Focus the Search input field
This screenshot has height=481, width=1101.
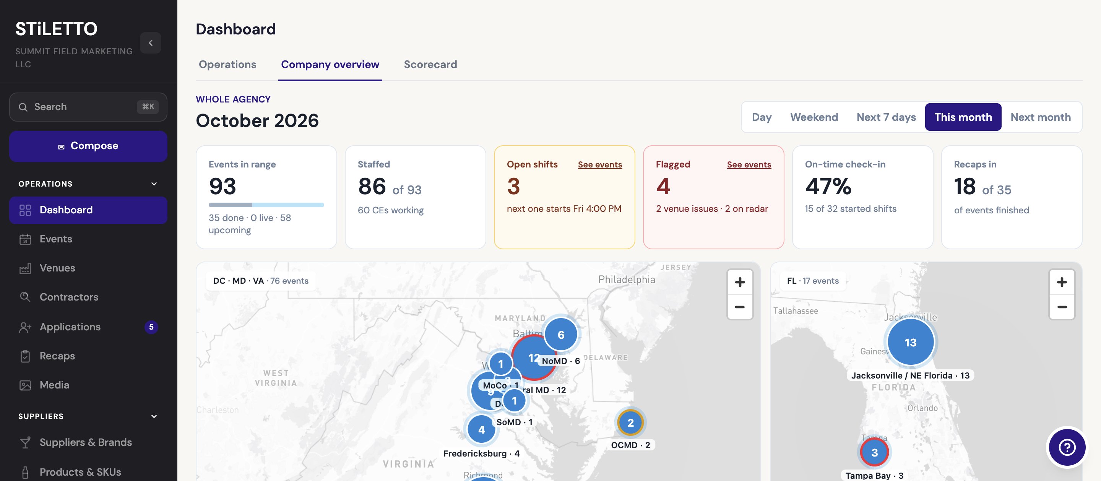pyautogui.click(x=88, y=107)
